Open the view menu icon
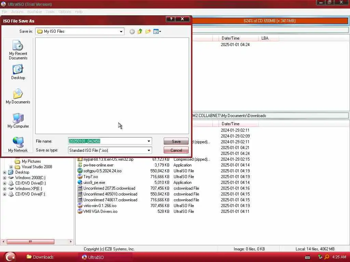Viewport: 350px width, 262px height. tap(157, 31)
